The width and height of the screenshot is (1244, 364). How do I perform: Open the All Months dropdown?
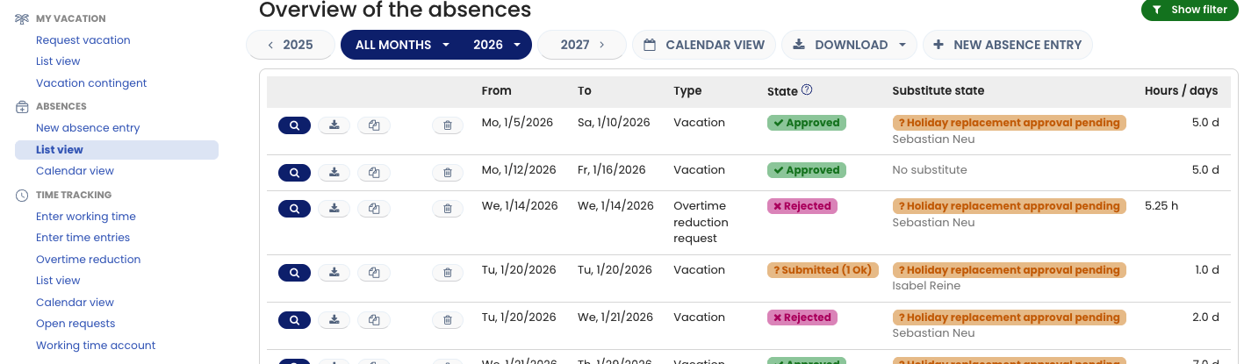(x=403, y=45)
